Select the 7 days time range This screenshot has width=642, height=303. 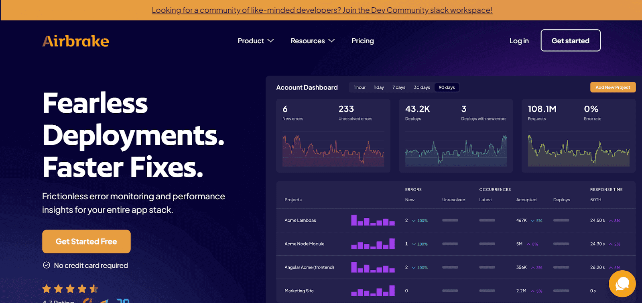(398, 87)
